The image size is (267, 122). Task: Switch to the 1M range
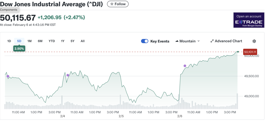[29, 41]
